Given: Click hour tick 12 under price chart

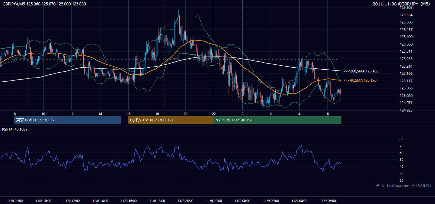Looking at the screenshot, I should tap(71, 114).
